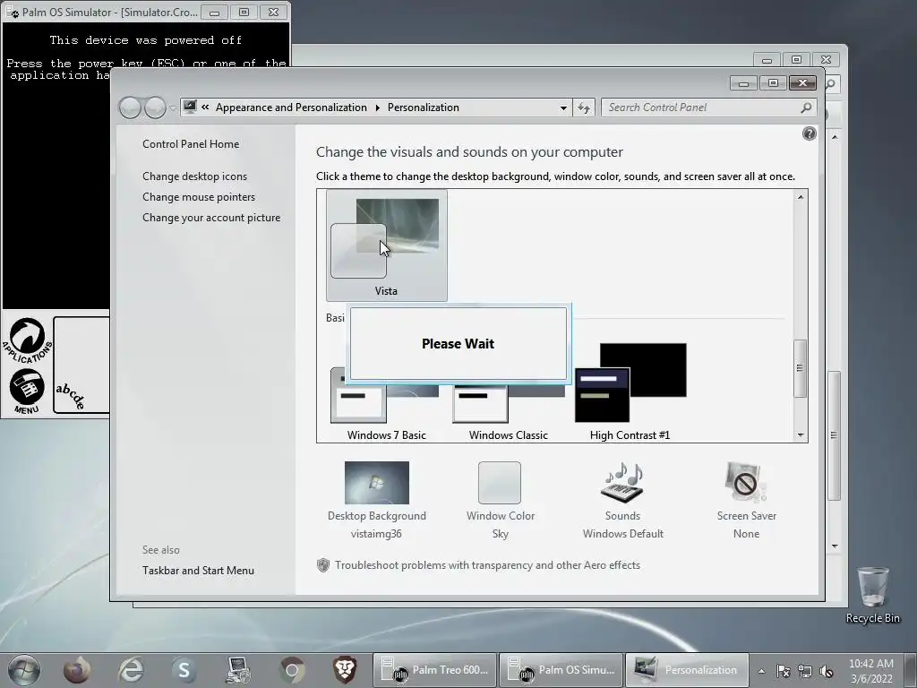Click the Applications button in Palm simulator
Image resolution: width=917 pixels, height=688 pixels.
coord(27,340)
